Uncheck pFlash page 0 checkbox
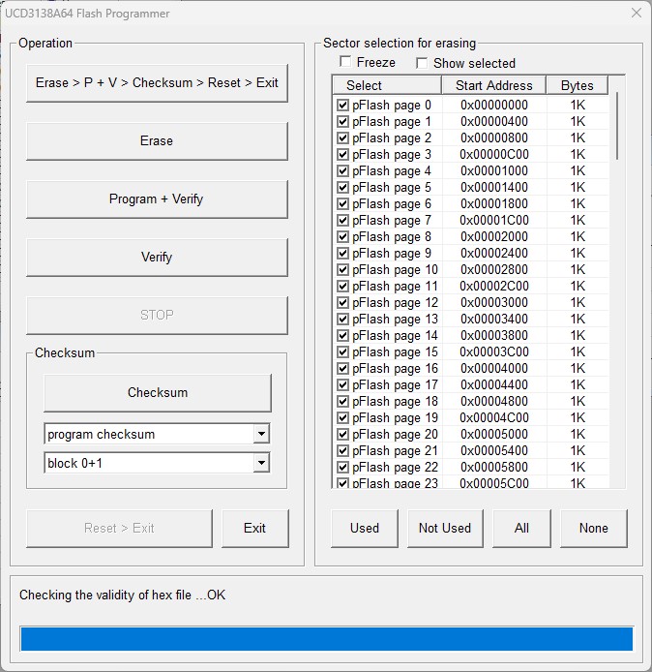This screenshot has width=652, height=672. click(x=342, y=105)
